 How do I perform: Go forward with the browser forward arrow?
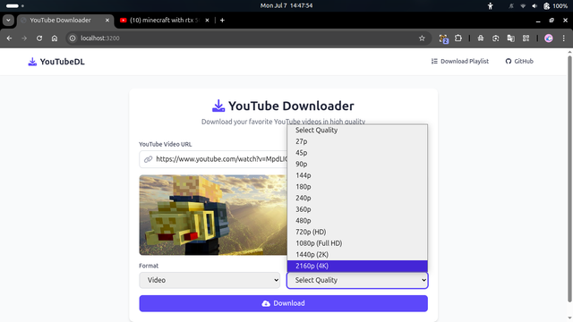point(24,38)
